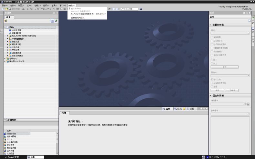Open the 项目(P) menu

coord(5,5)
